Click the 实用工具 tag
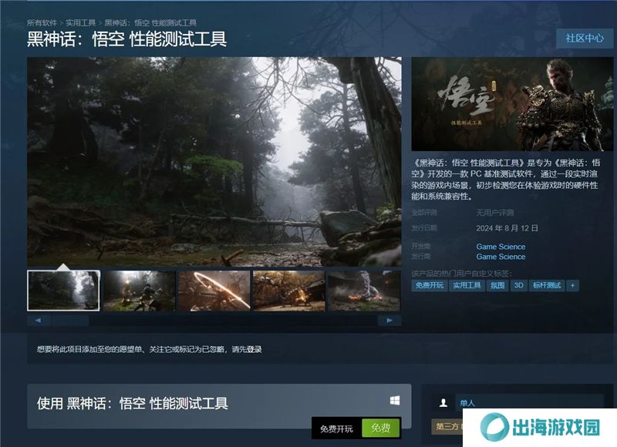This screenshot has width=617, height=447. pyautogui.click(x=467, y=285)
